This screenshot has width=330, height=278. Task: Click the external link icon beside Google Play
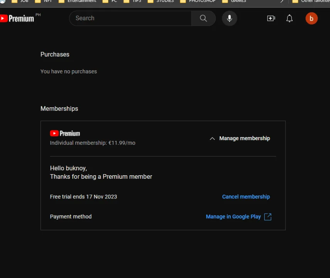[x=268, y=217]
